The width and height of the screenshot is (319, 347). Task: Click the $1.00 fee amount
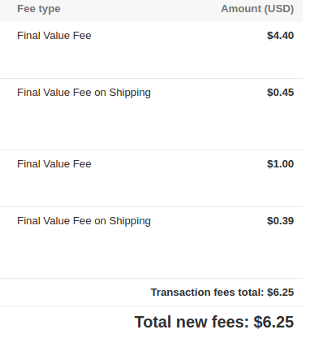[x=280, y=164]
